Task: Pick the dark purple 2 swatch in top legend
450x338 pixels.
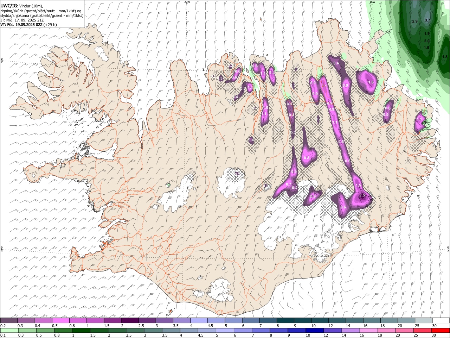Action: click(130, 320)
